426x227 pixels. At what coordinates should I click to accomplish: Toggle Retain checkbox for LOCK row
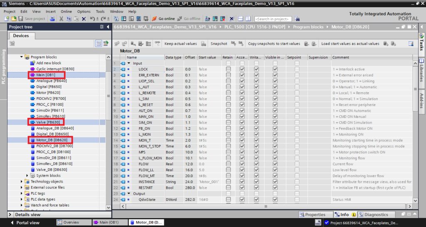[x=228, y=69]
